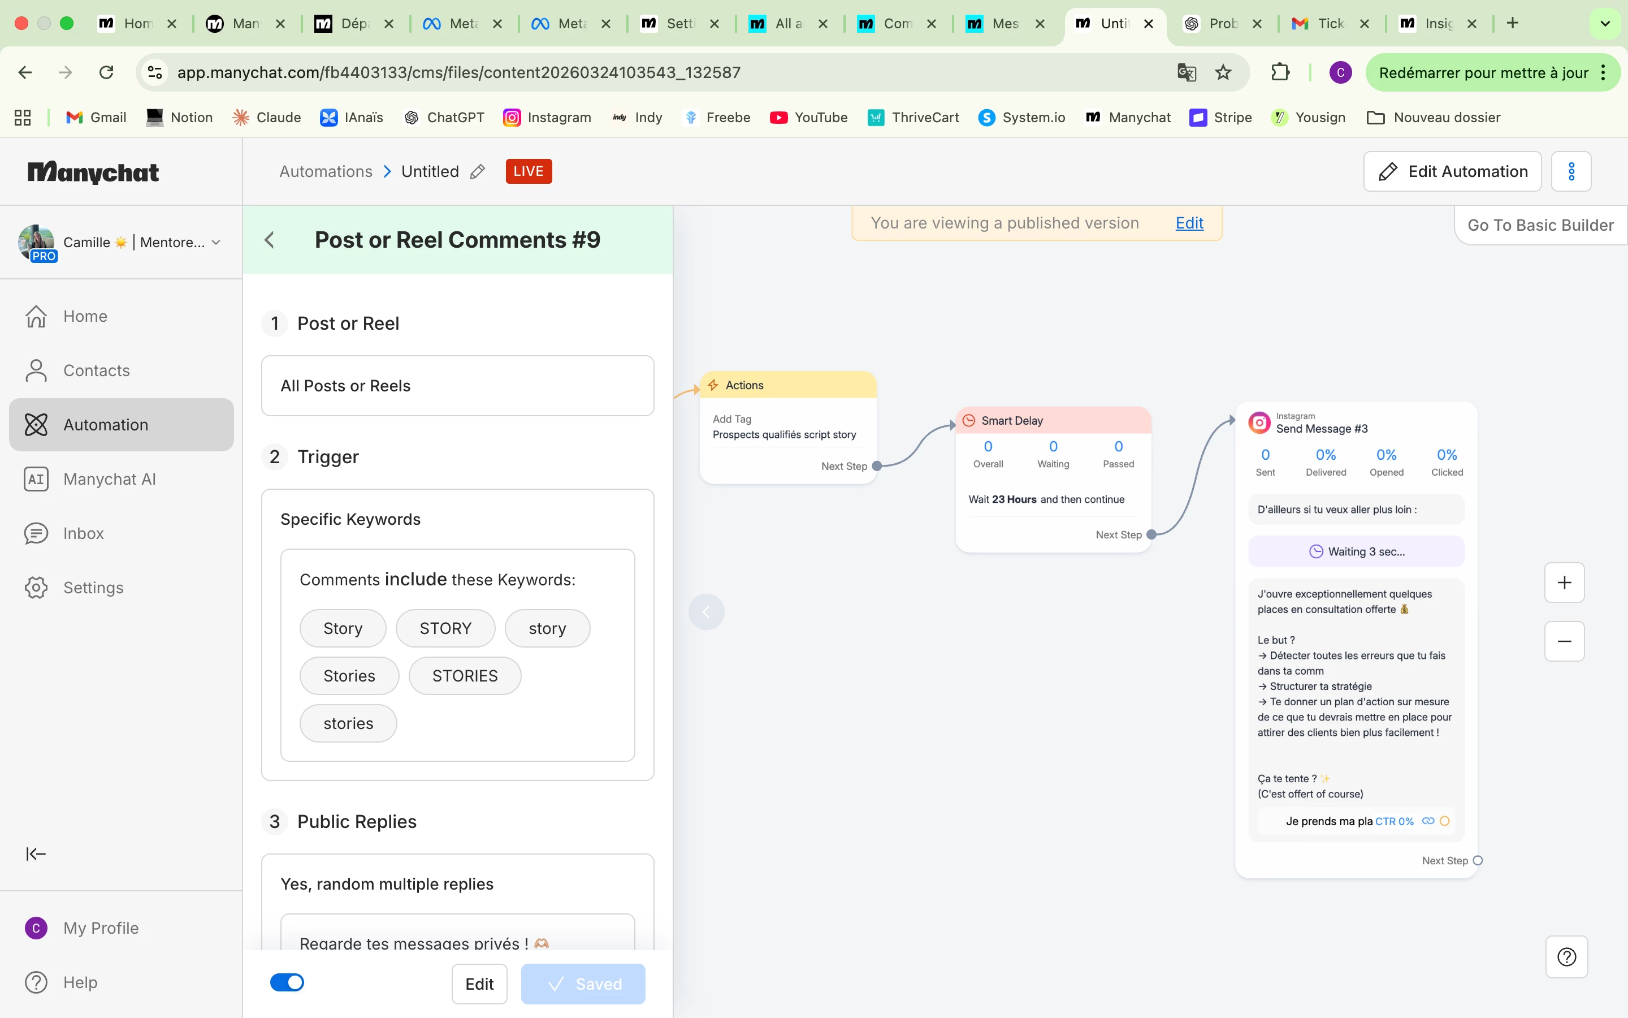Collapse the sidebar with the arrow icon
The height and width of the screenshot is (1018, 1628).
point(36,854)
